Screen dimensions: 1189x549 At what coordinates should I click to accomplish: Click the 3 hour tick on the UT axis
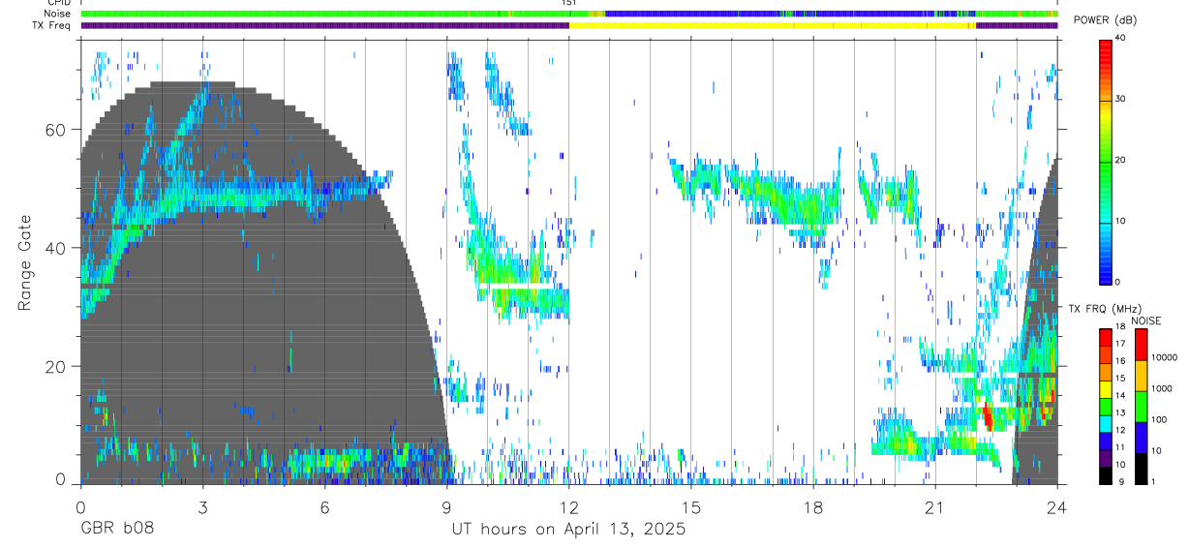click(x=202, y=506)
